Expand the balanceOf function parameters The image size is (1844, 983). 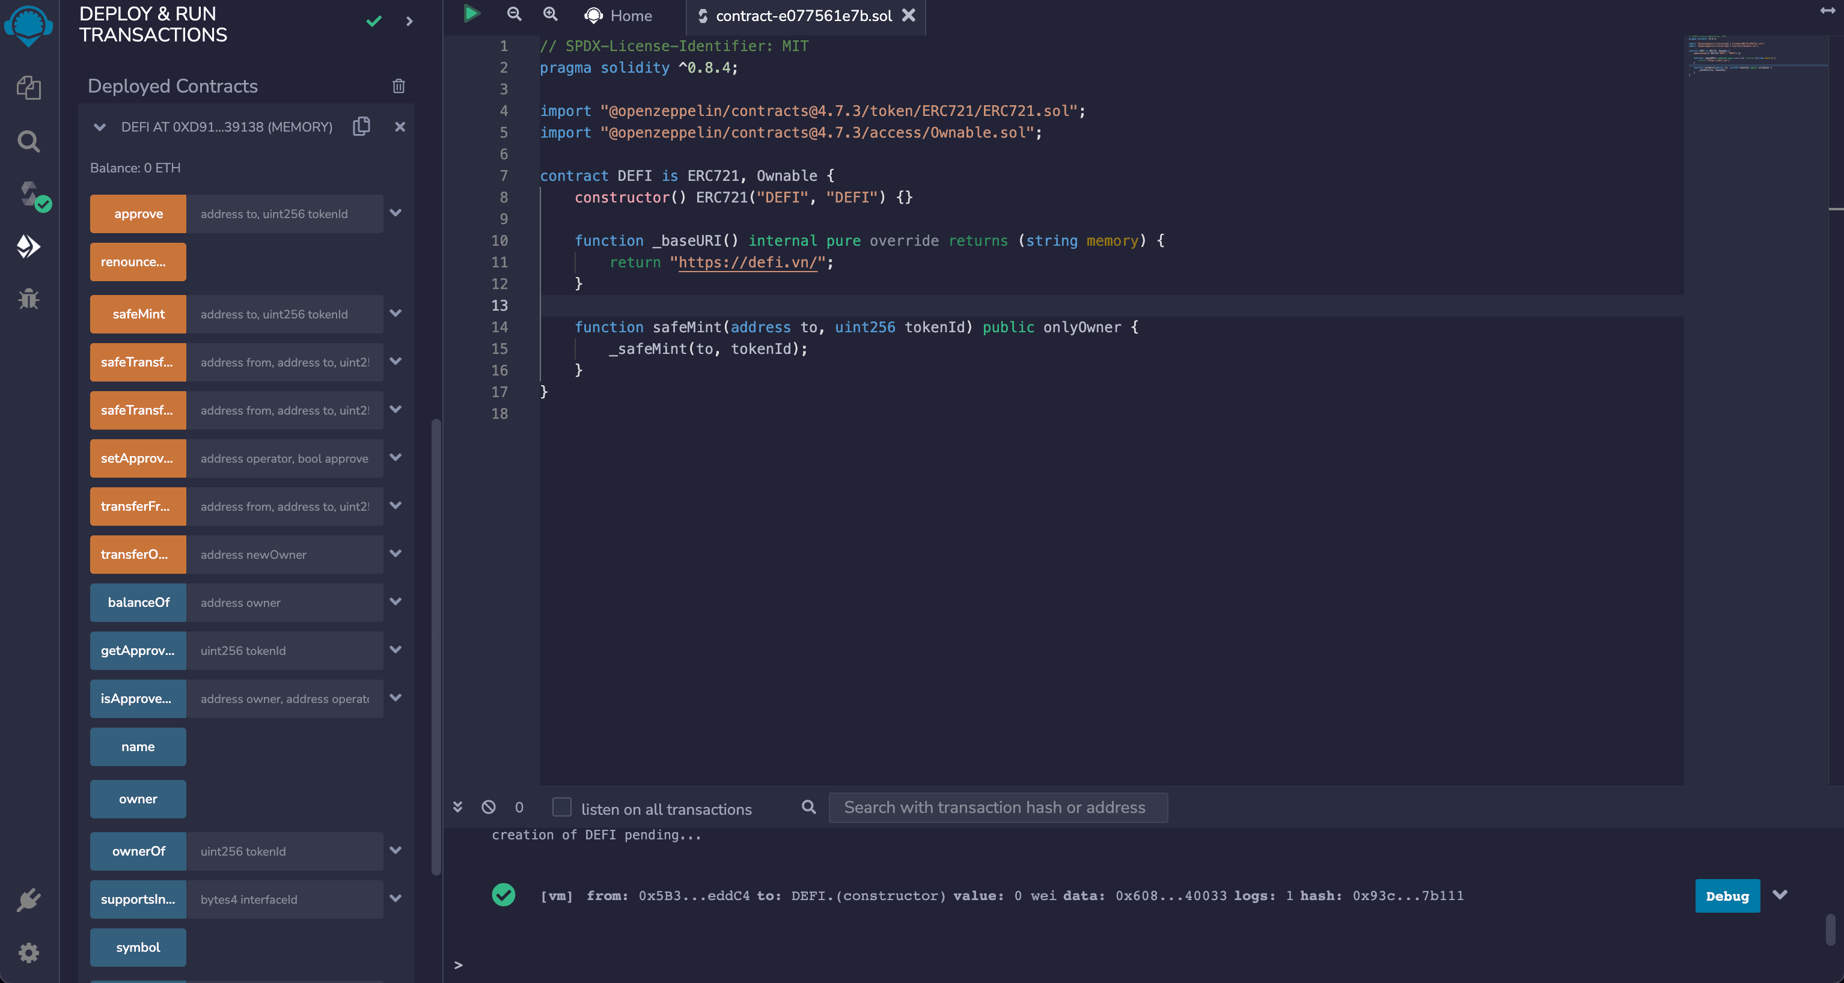click(396, 601)
